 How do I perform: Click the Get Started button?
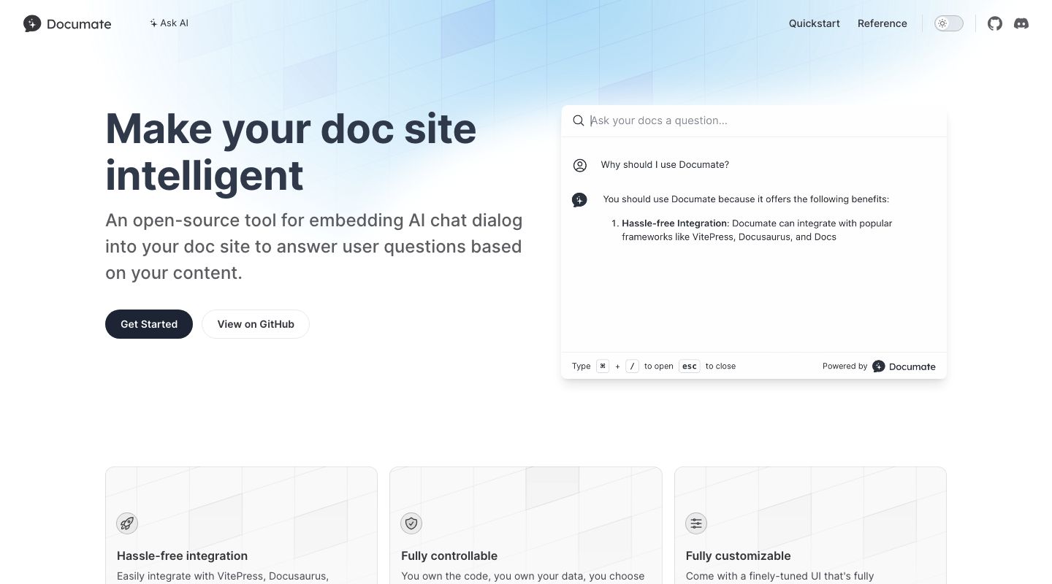click(149, 324)
